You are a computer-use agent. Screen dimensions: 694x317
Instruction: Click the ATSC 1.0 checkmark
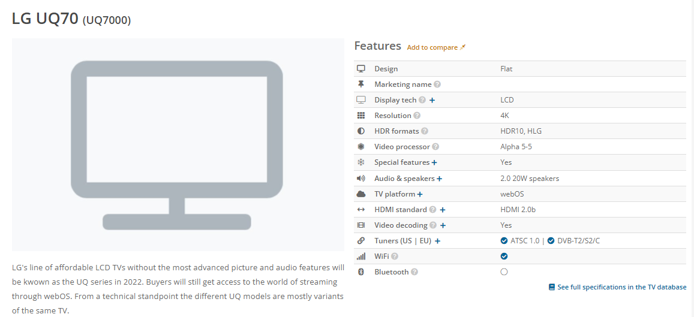[504, 241]
